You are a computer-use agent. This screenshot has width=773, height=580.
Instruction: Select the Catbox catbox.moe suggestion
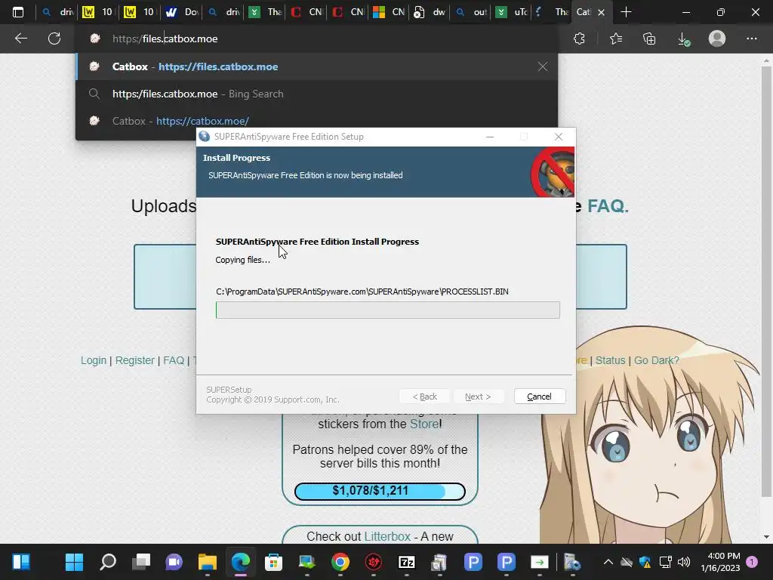tap(316, 121)
